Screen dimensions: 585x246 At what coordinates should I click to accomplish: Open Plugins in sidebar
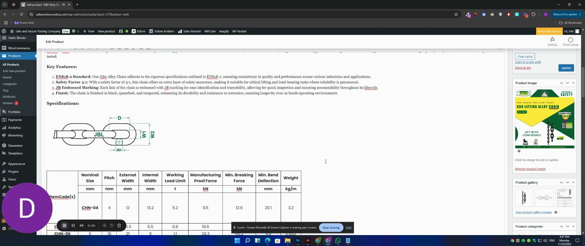click(18, 172)
